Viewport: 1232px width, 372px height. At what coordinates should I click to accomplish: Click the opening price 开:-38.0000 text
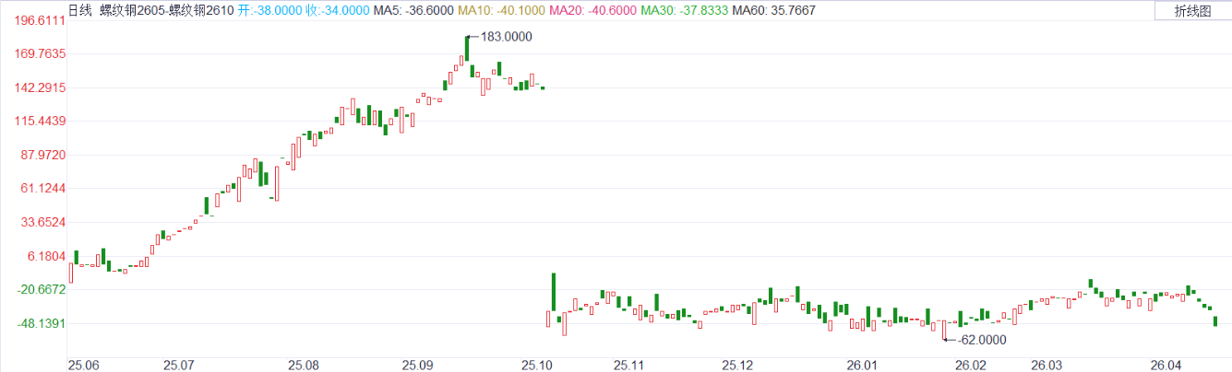269,11
